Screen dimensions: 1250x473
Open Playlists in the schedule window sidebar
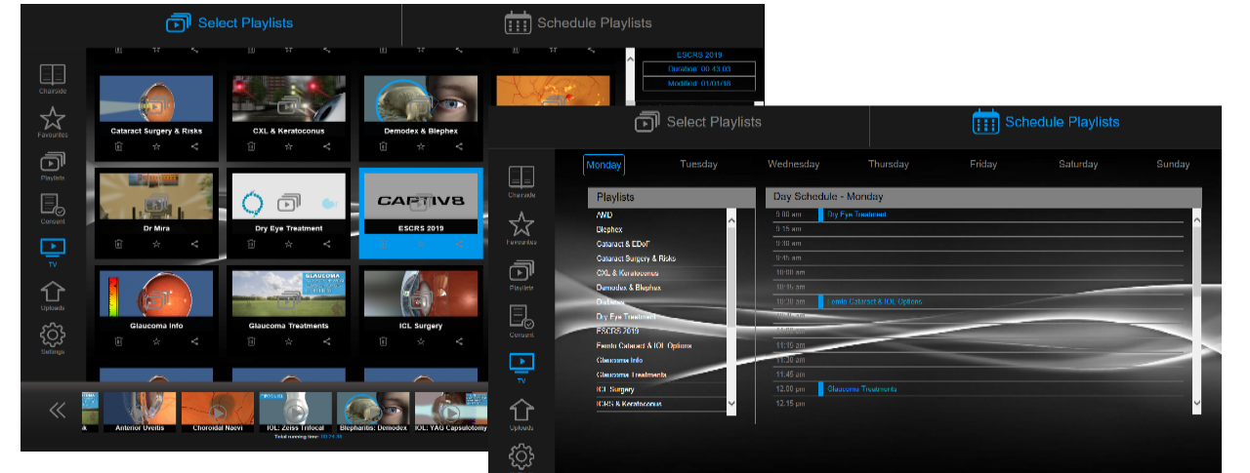pyautogui.click(x=522, y=277)
